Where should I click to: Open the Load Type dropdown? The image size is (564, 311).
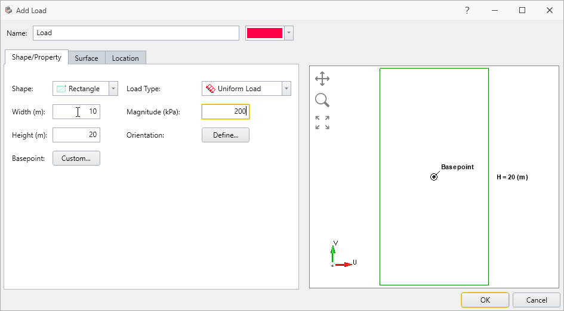click(246, 89)
